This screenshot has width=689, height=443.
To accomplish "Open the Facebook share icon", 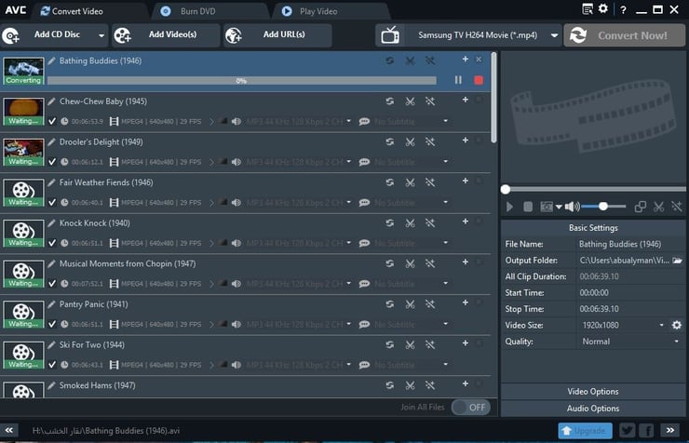I will coord(646,431).
